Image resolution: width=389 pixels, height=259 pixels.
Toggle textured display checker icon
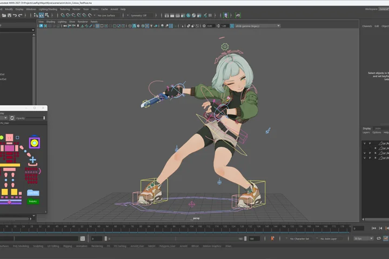coord(147,26)
